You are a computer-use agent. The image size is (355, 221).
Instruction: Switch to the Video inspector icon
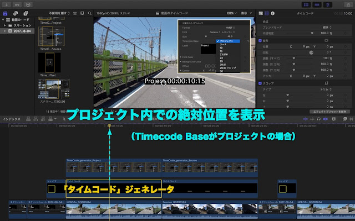[x=267, y=13]
